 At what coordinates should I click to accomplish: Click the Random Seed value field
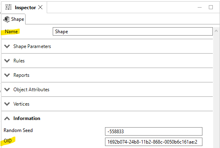(154, 132)
